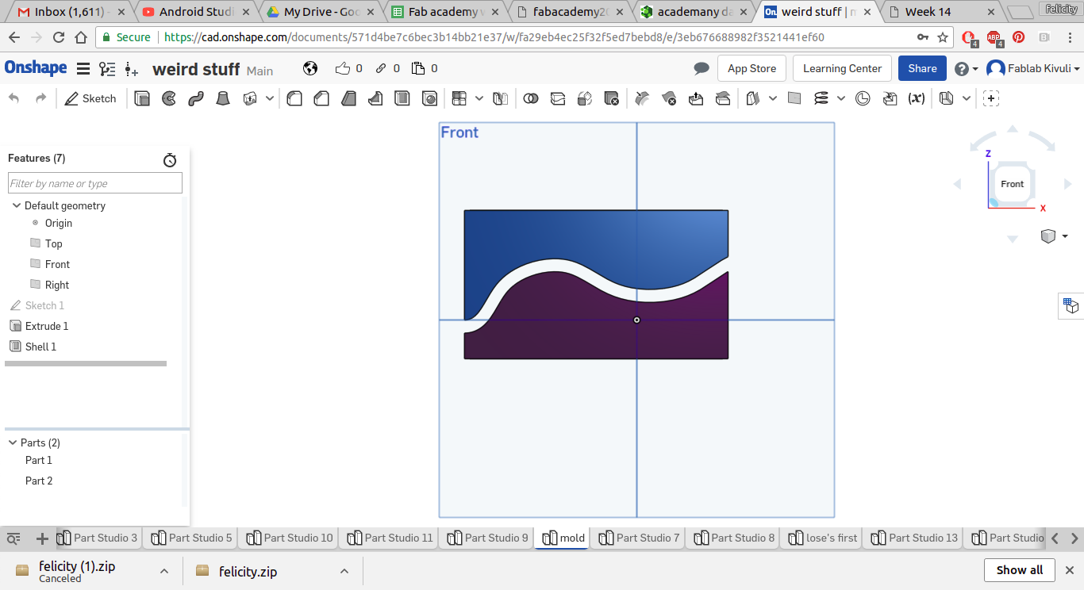The width and height of the screenshot is (1084, 590).
Task: Click the Derived tool icon
Action: click(x=890, y=98)
